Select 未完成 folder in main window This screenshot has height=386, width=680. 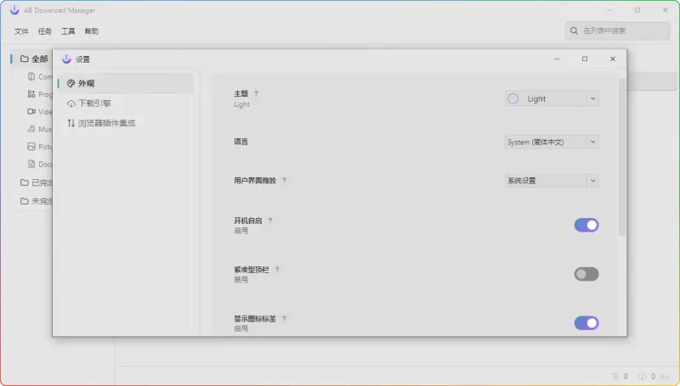click(36, 201)
